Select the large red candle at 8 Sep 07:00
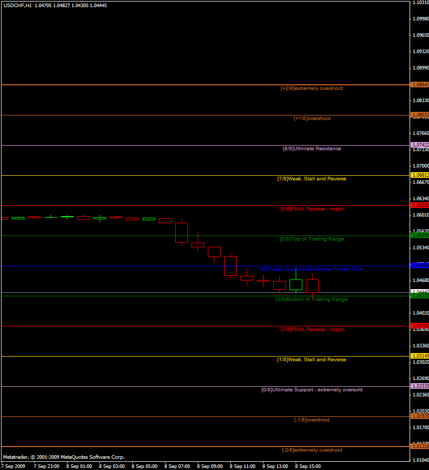This screenshot has width=429, height=470. 181,232
